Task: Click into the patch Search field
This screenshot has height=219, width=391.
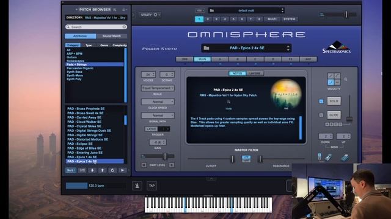Action: coord(96,27)
